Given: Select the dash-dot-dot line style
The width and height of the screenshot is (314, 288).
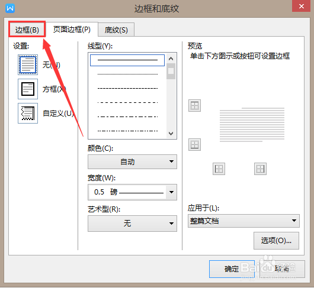Looking at the screenshot, I should point(127,131).
